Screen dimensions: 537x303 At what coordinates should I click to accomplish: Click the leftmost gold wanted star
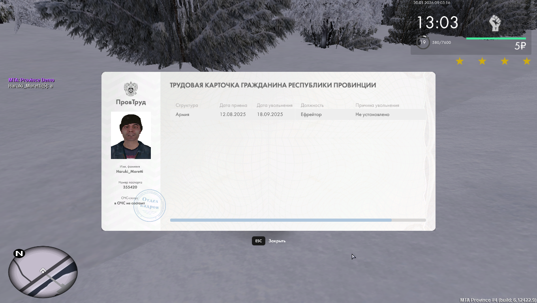[x=460, y=61]
